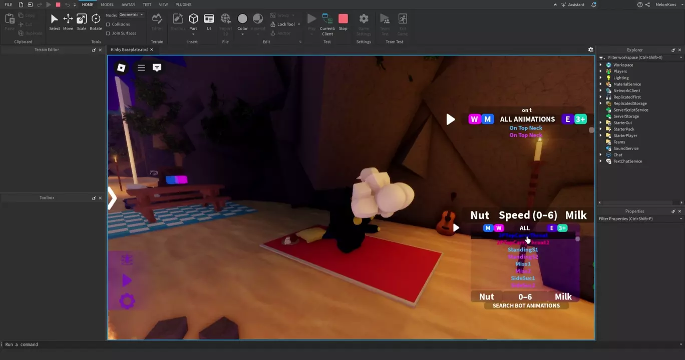Image resolution: width=685 pixels, height=360 pixels.
Task: Expand the Workspace tree node
Action: [601, 65]
